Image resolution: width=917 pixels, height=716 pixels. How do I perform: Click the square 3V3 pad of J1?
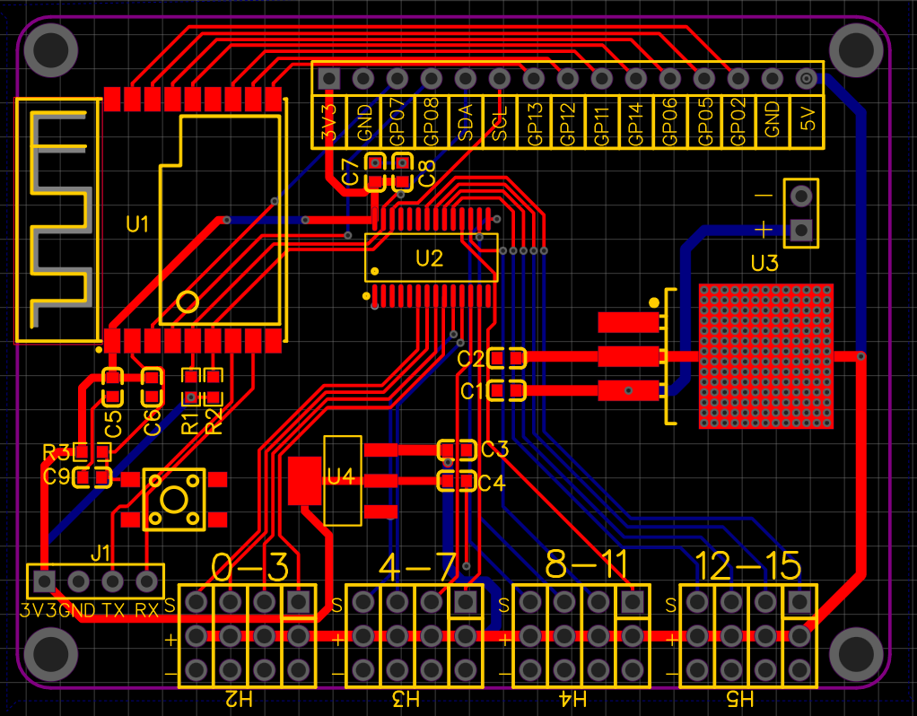pyautogui.click(x=45, y=581)
